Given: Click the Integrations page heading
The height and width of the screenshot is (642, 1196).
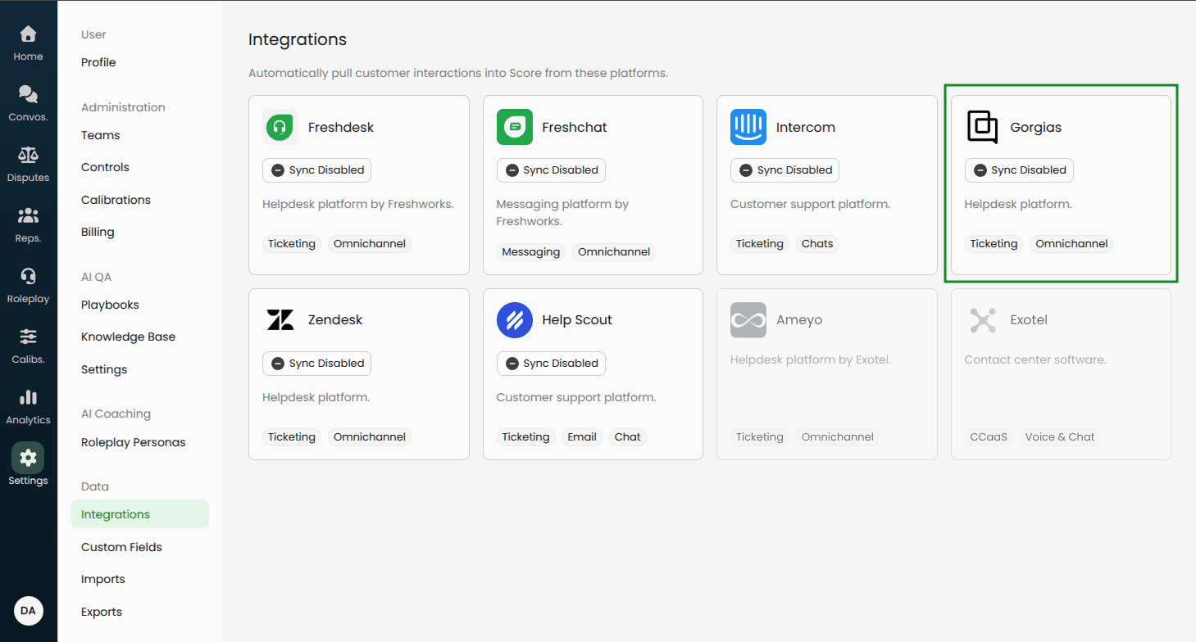Looking at the screenshot, I should tap(298, 39).
